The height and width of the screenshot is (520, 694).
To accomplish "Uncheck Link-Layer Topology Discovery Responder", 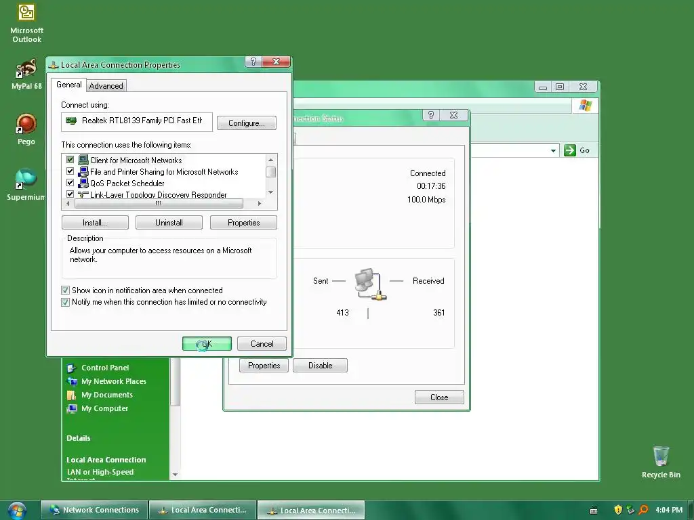I will tap(70, 194).
